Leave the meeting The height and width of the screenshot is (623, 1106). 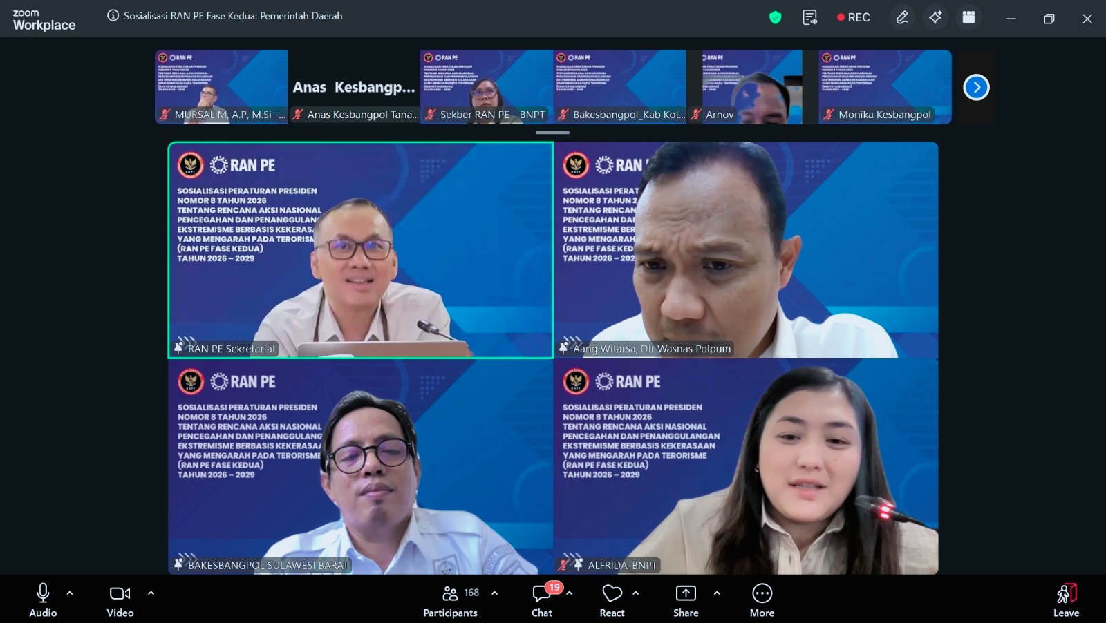(1066, 600)
